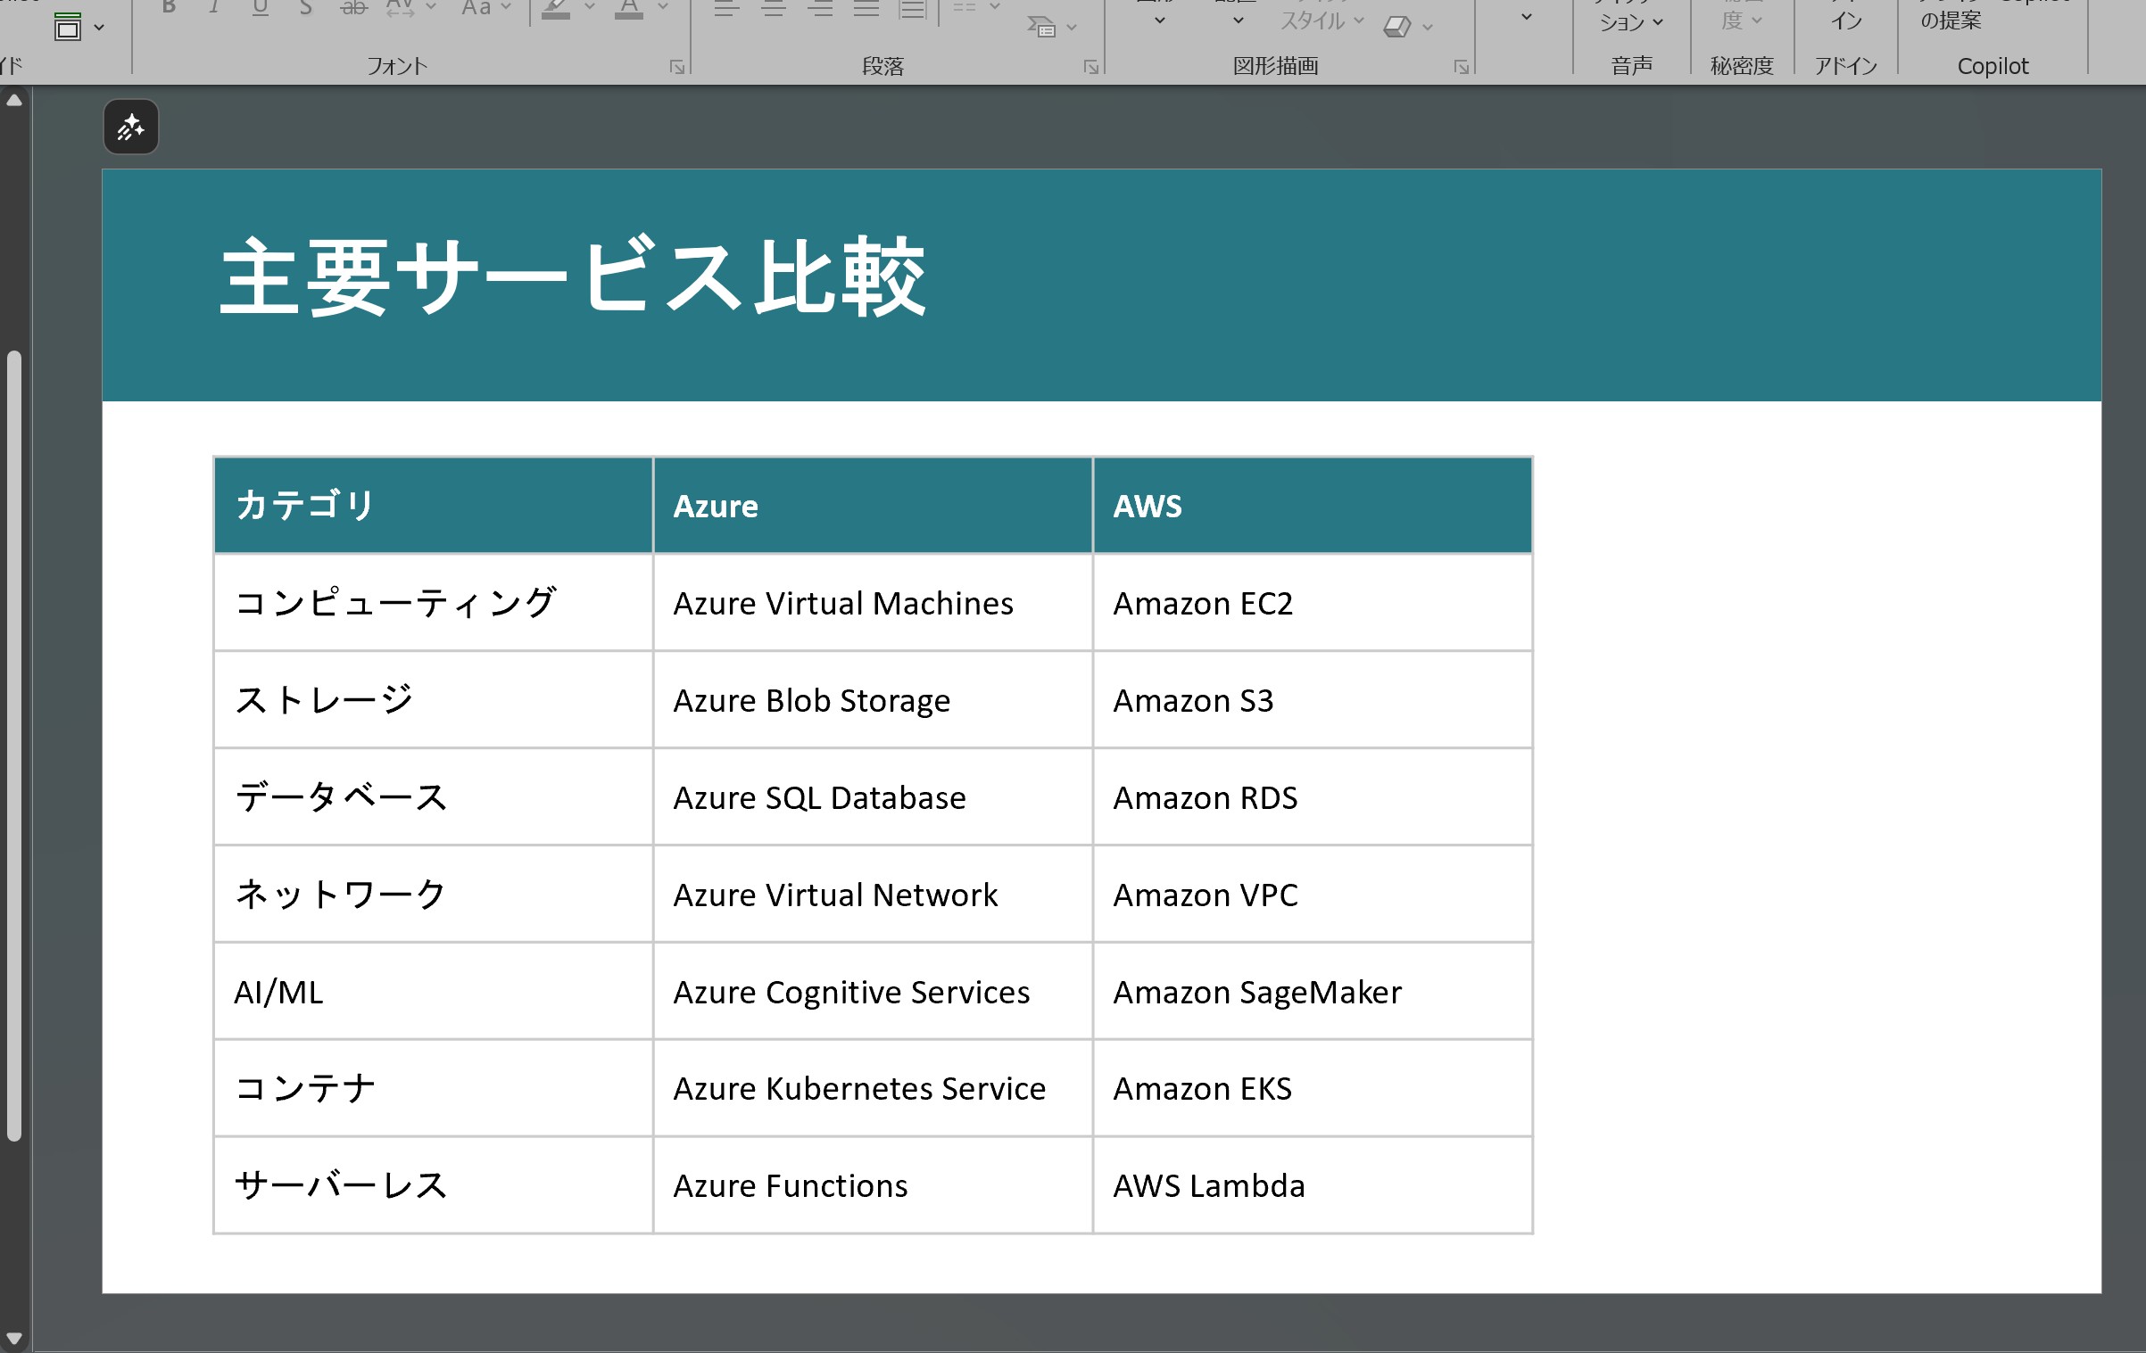This screenshot has height=1353, width=2146.
Task: Click the strikethrough text icon
Action: [x=353, y=8]
